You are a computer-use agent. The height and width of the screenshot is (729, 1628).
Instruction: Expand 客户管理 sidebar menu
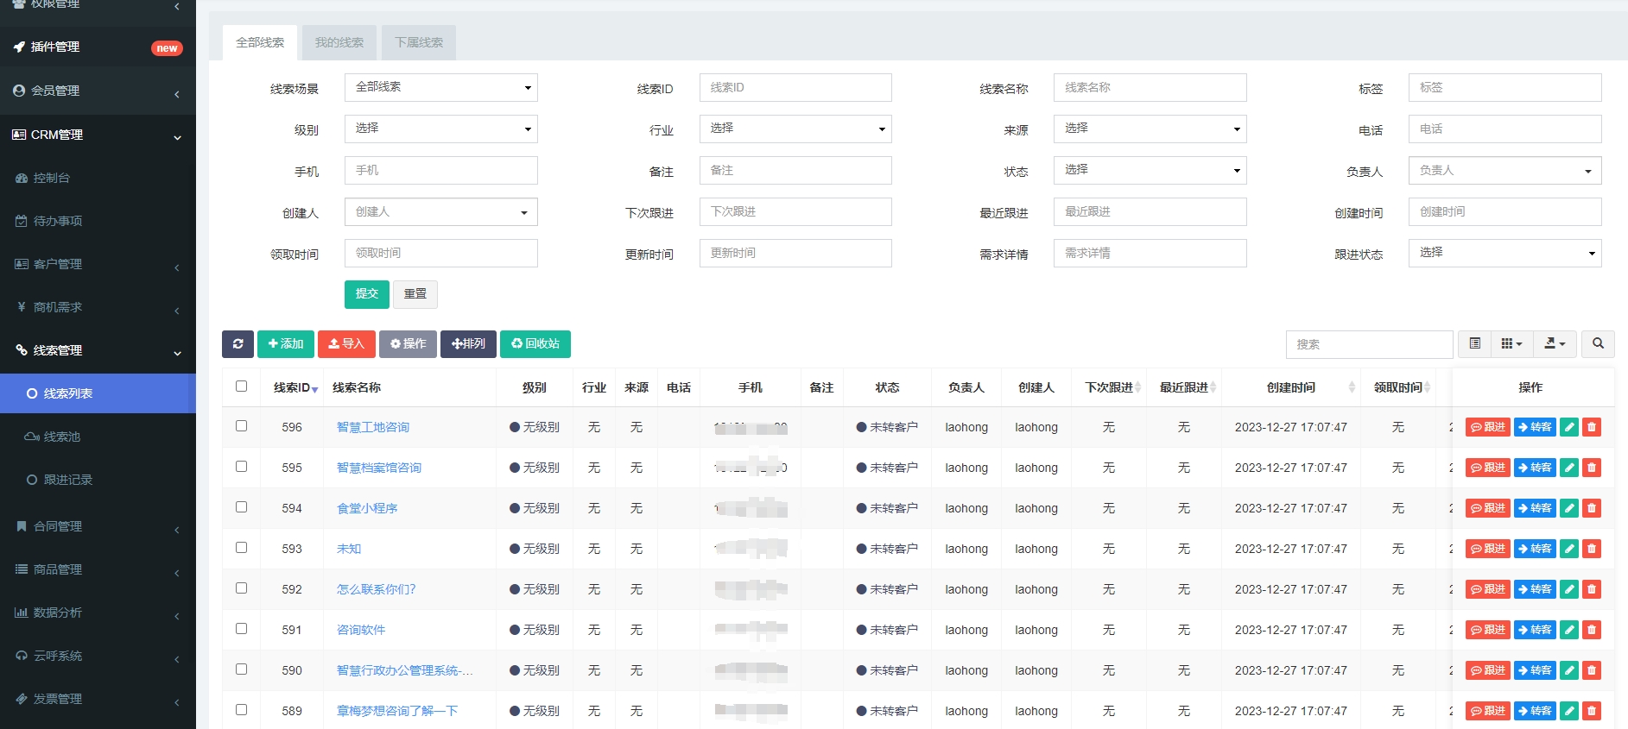pos(98,264)
